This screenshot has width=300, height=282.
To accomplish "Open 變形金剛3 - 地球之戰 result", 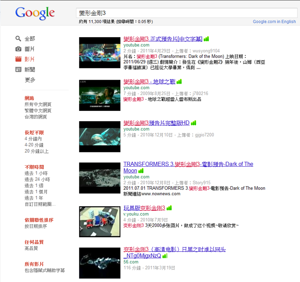I will click(x=149, y=82).
